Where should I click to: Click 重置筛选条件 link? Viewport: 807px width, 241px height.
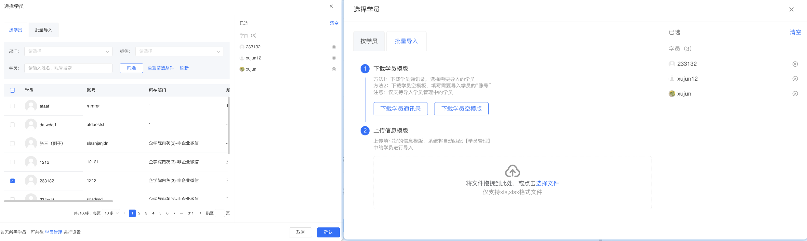tap(161, 68)
